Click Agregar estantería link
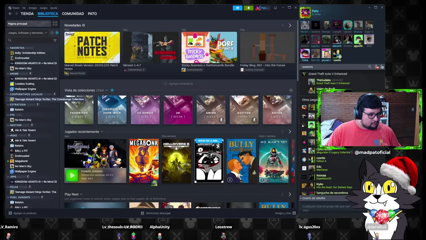Image resolution: width=426 pixels, height=240 pixels. point(178,84)
